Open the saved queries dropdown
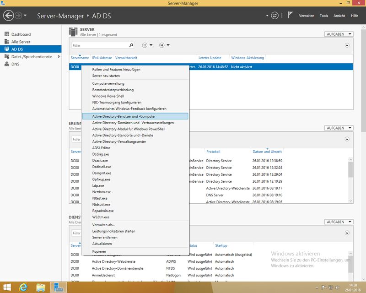Screen dimensions: 366x293 coord(164,45)
